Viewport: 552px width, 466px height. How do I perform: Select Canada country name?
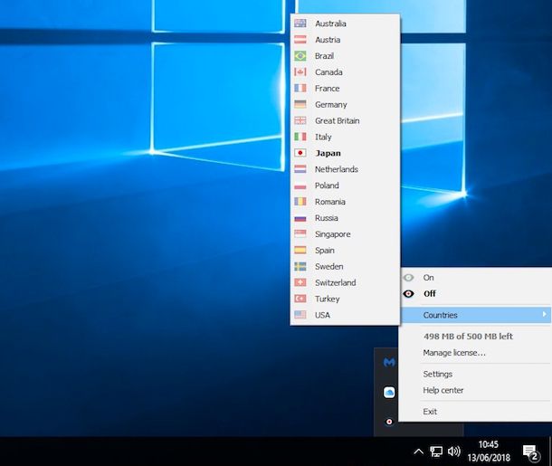pyautogui.click(x=328, y=72)
